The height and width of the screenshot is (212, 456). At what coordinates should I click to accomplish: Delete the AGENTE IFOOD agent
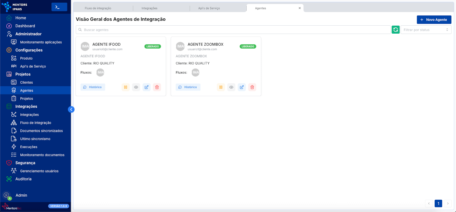[157, 87]
